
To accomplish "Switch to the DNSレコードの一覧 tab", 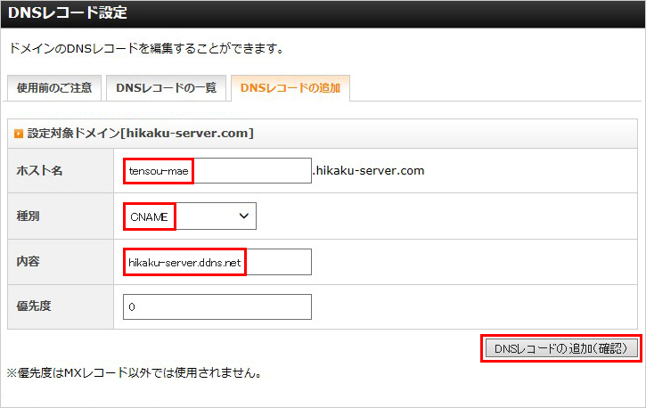I will tap(165, 88).
